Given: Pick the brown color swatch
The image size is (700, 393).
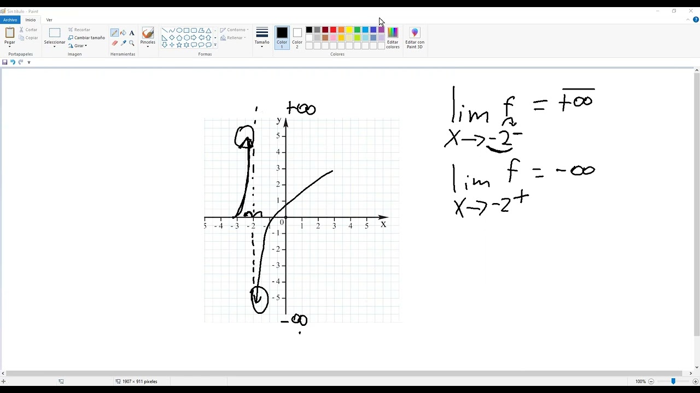Looking at the screenshot, I should pos(325,38).
